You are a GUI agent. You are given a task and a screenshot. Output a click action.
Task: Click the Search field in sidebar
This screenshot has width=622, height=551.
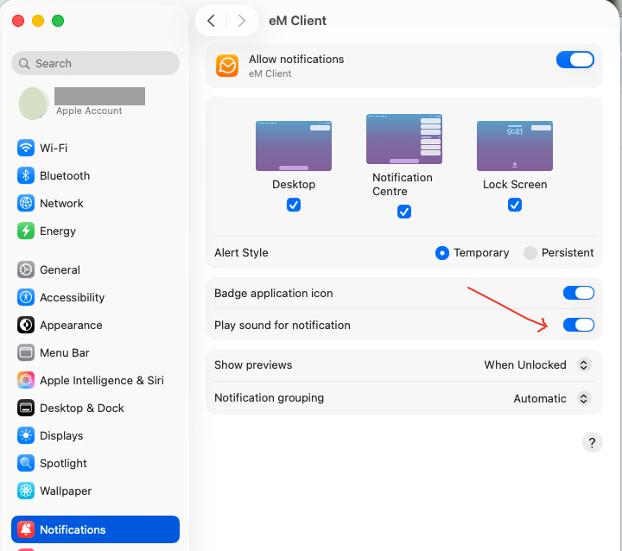tap(95, 63)
